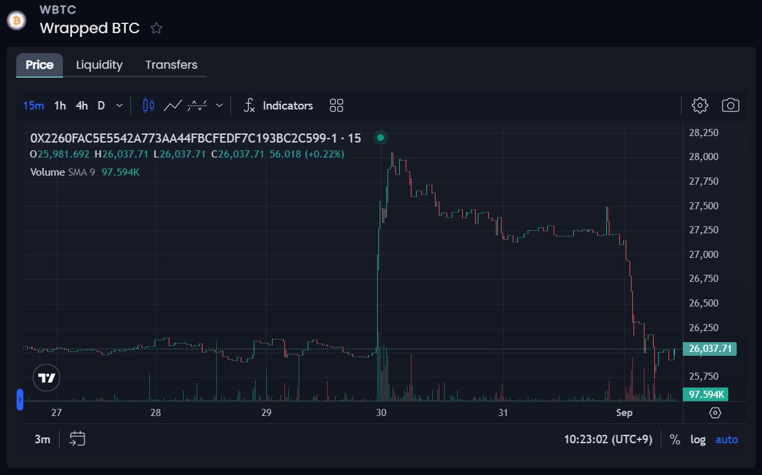Toggle percent scale mode
The image size is (762, 475).
[674, 439]
